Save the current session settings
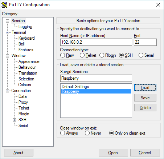This screenshot has height=159, width=164. click(x=145, y=98)
